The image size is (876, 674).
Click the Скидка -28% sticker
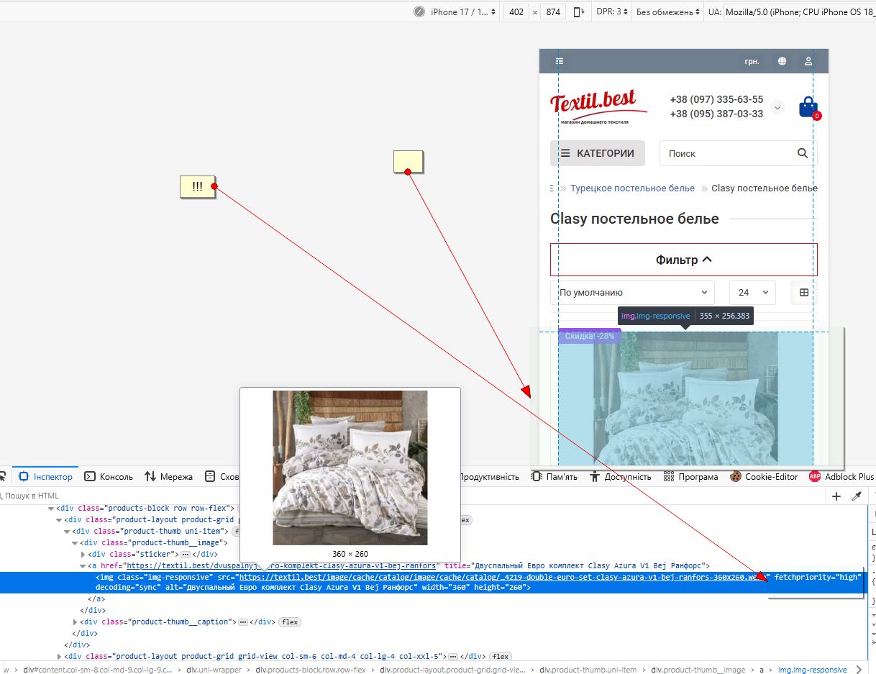(x=589, y=336)
